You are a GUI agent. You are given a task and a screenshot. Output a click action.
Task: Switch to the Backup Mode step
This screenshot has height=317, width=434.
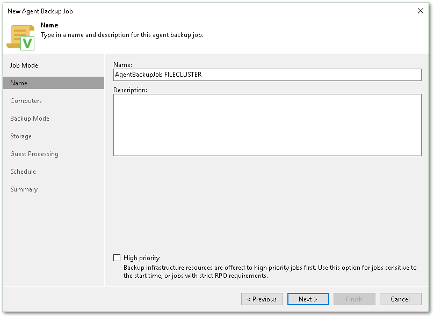pos(30,119)
